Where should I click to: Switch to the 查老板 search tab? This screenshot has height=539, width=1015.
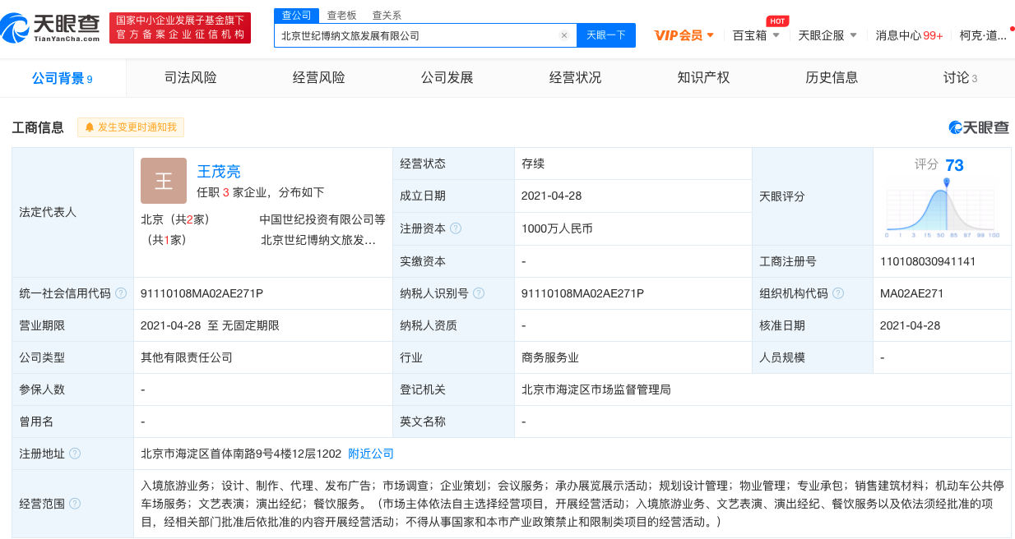(x=341, y=16)
